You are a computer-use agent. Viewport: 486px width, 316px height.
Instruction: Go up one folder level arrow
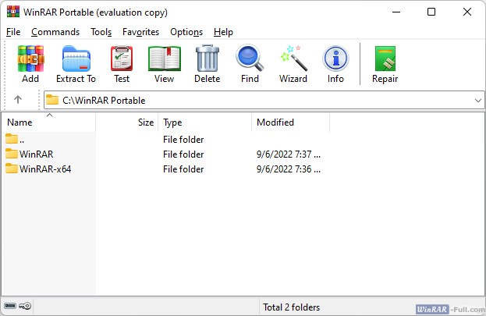pos(18,100)
